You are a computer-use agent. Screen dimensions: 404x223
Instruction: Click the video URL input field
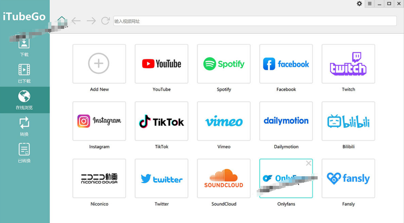tap(255, 21)
